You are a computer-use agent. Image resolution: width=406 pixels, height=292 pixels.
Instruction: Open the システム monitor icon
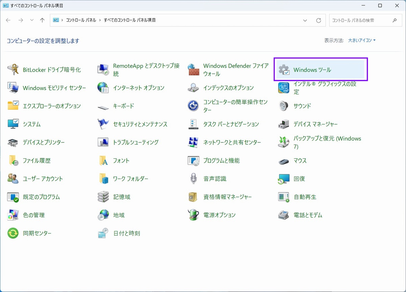pyautogui.click(x=13, y=124)
